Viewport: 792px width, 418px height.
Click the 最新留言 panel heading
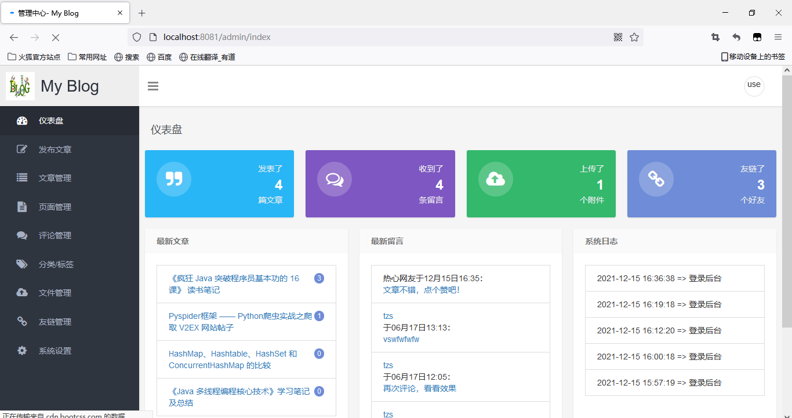tap(387, 241)
